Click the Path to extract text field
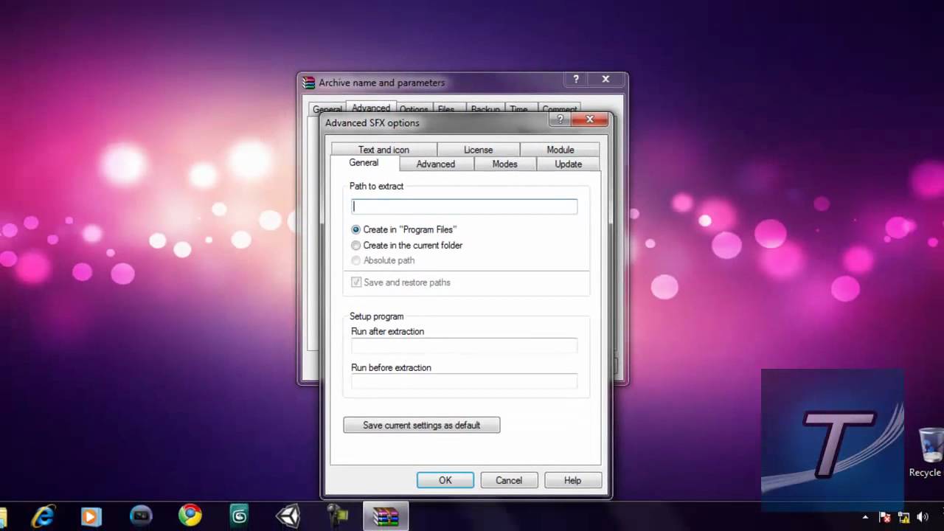 [464, 206]
